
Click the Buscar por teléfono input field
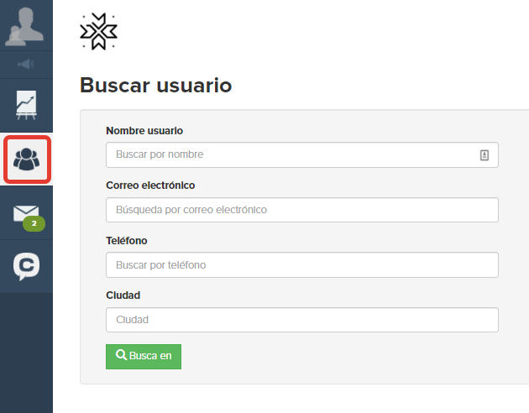click(302, 265)
